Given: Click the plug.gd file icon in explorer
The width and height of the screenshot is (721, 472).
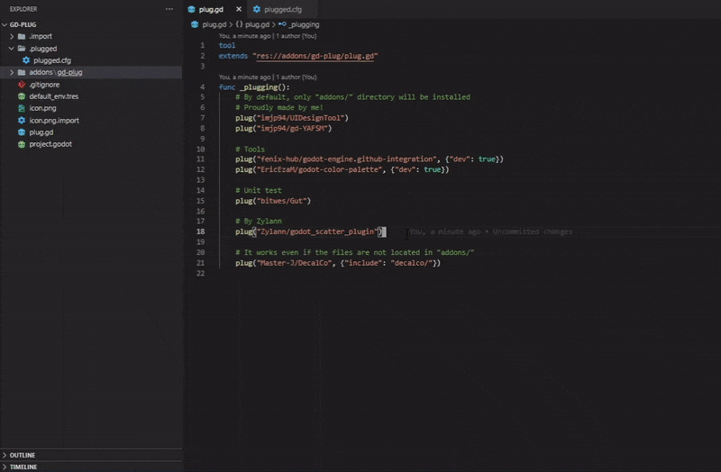Looking at the screenshot, I should click(x=22, y=132).
